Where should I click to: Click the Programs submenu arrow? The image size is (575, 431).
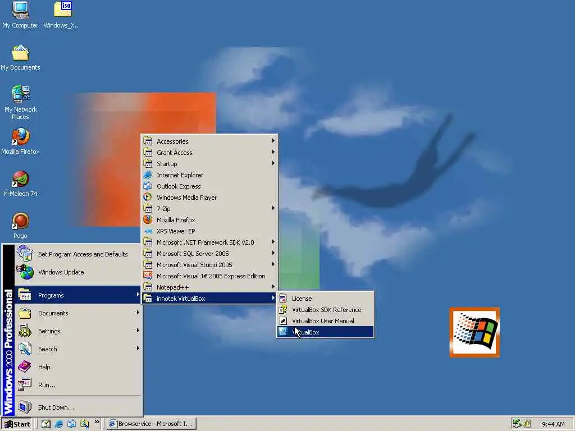tap(138, 295)
